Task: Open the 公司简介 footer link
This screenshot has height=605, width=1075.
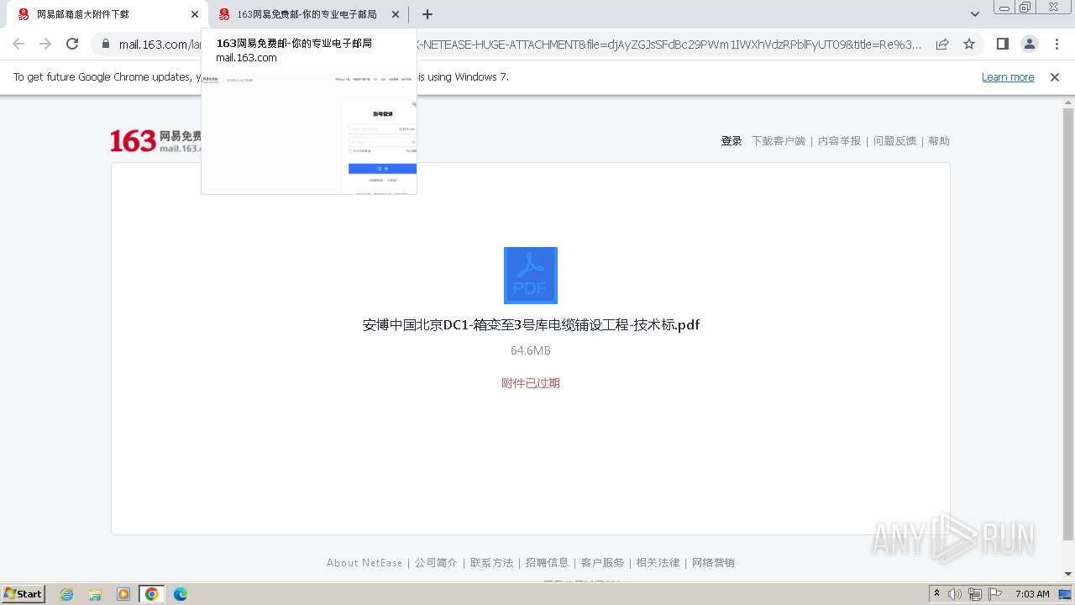Action: (436, 563)
